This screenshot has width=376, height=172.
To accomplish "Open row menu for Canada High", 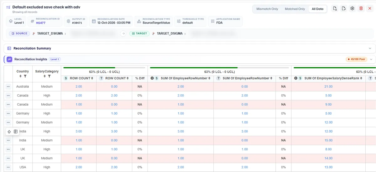I will click(8, 96).
